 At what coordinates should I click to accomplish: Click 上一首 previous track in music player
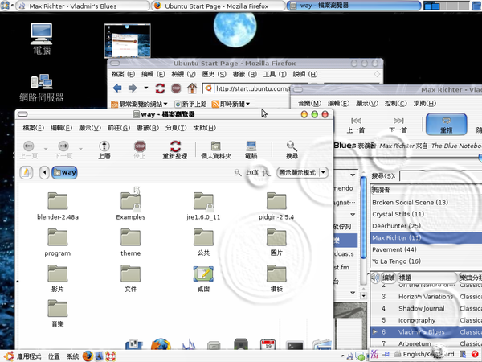pyautogui.click(x=356, y=125)
